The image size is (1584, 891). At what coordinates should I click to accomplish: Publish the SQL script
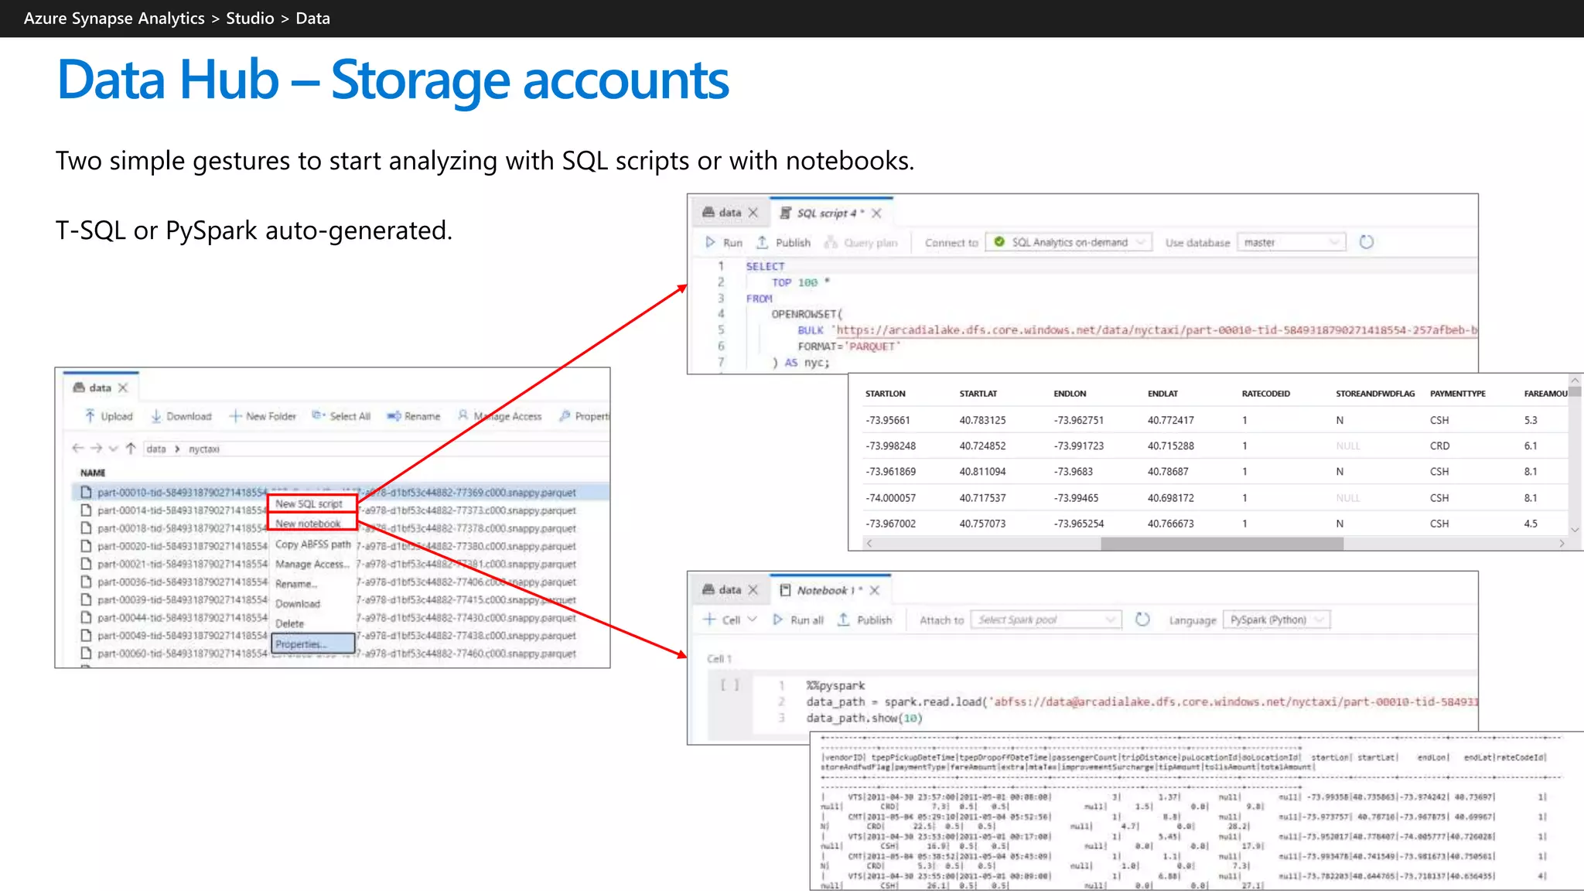[x=783, y=242]
